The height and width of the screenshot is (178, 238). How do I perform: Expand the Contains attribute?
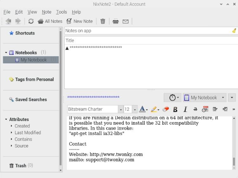click(11, 139)
